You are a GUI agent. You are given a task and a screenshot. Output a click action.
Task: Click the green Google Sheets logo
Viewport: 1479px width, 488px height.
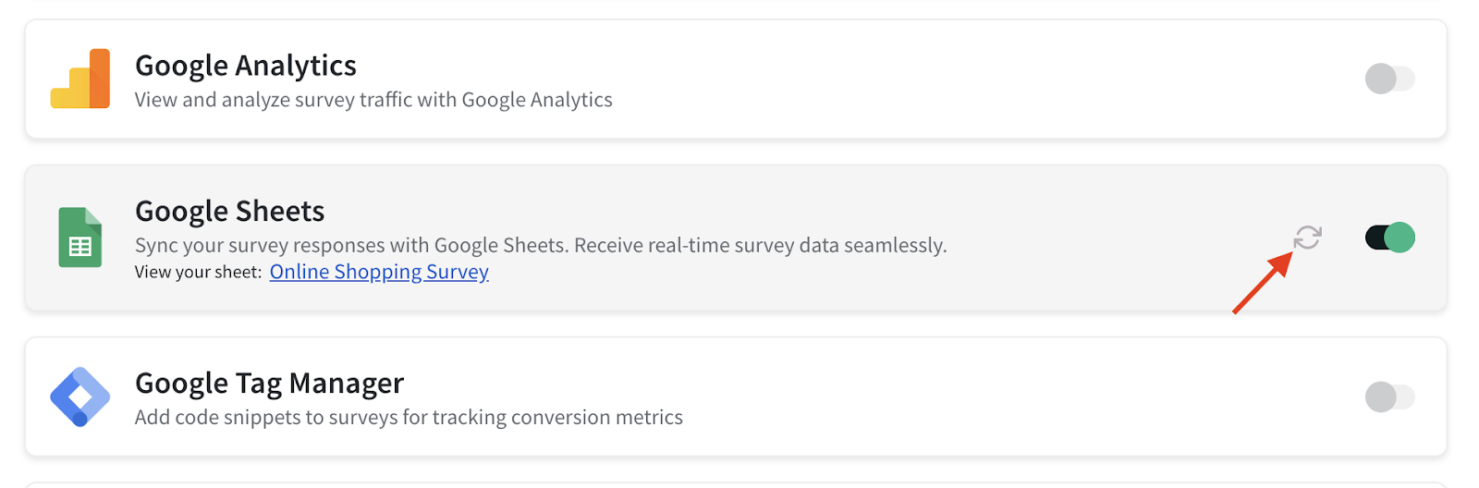[x=80, y=238]
